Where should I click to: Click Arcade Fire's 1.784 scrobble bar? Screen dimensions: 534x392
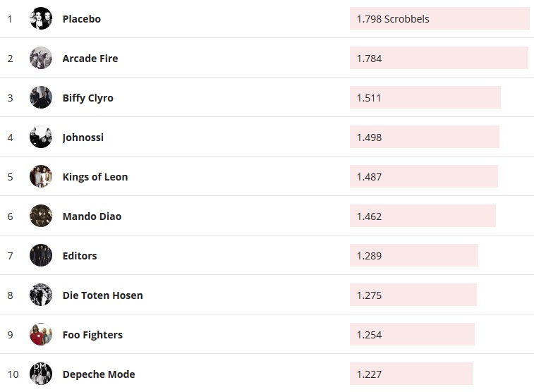coord(439,59)
